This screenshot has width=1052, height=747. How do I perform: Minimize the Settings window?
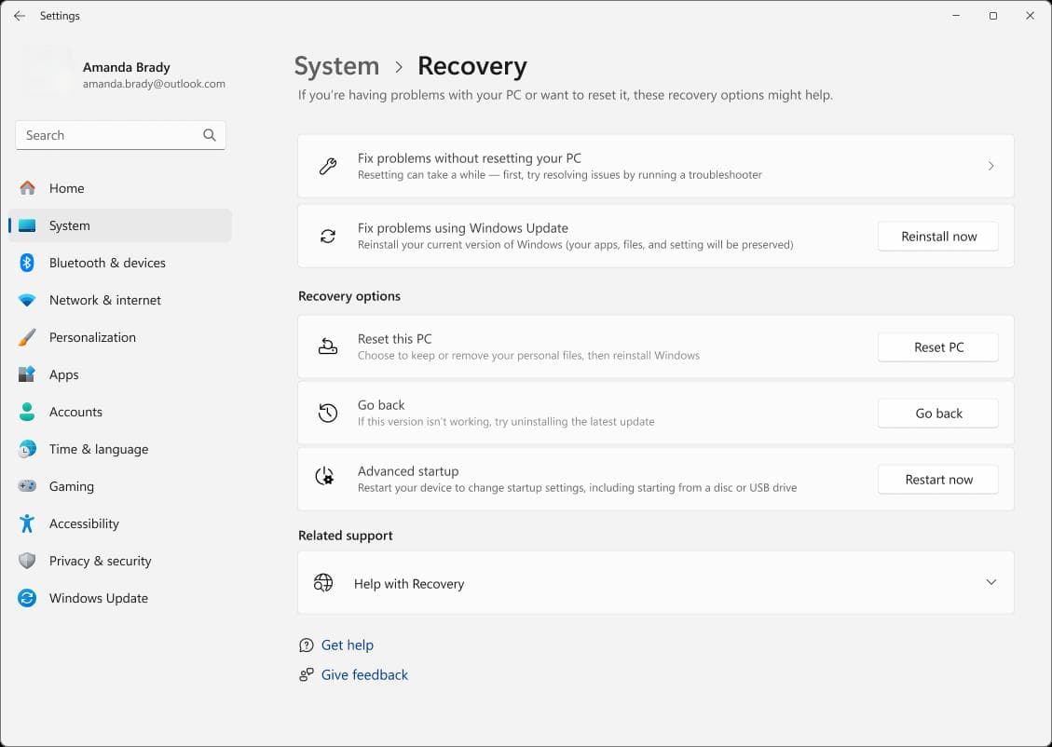click(x=956, y=16)
